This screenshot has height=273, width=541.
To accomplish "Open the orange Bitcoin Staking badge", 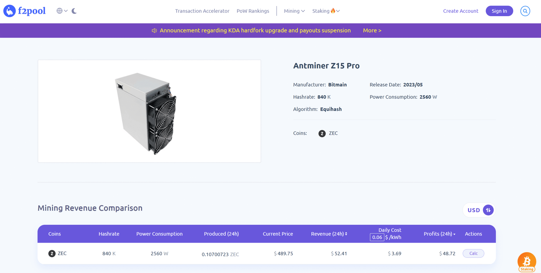I will click(526, 262).
